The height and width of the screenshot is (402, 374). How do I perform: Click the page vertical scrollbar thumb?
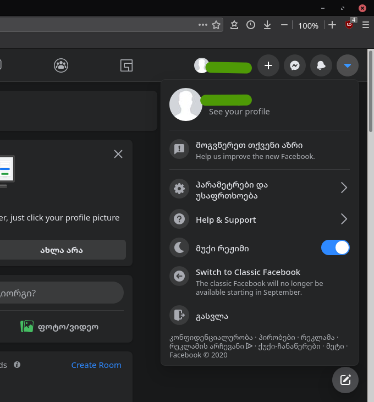point(370,91)
